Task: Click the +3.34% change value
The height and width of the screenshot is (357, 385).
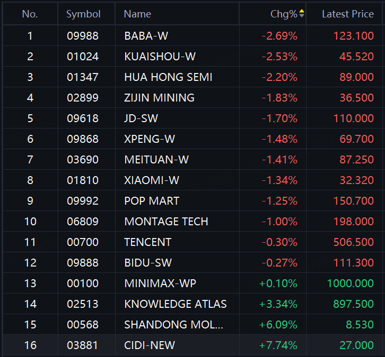Action: click(278, 304)
